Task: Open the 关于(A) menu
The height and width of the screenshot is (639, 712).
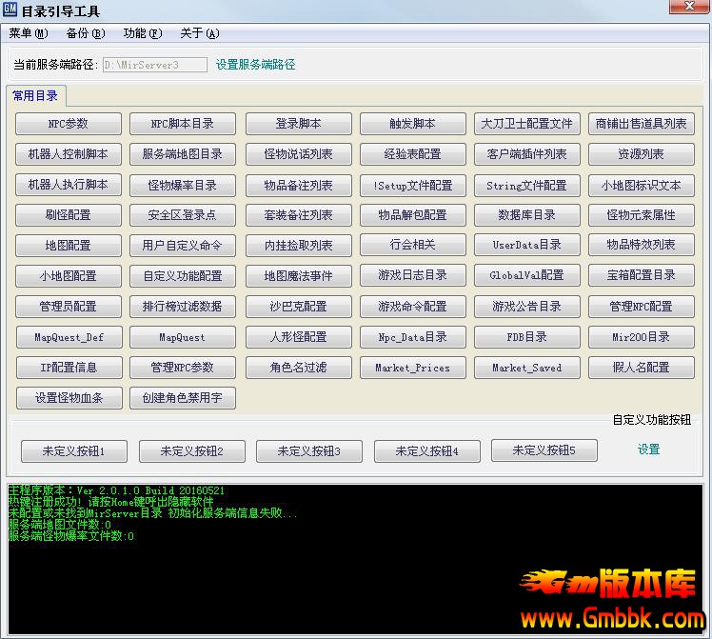Action: pos(200,33)
